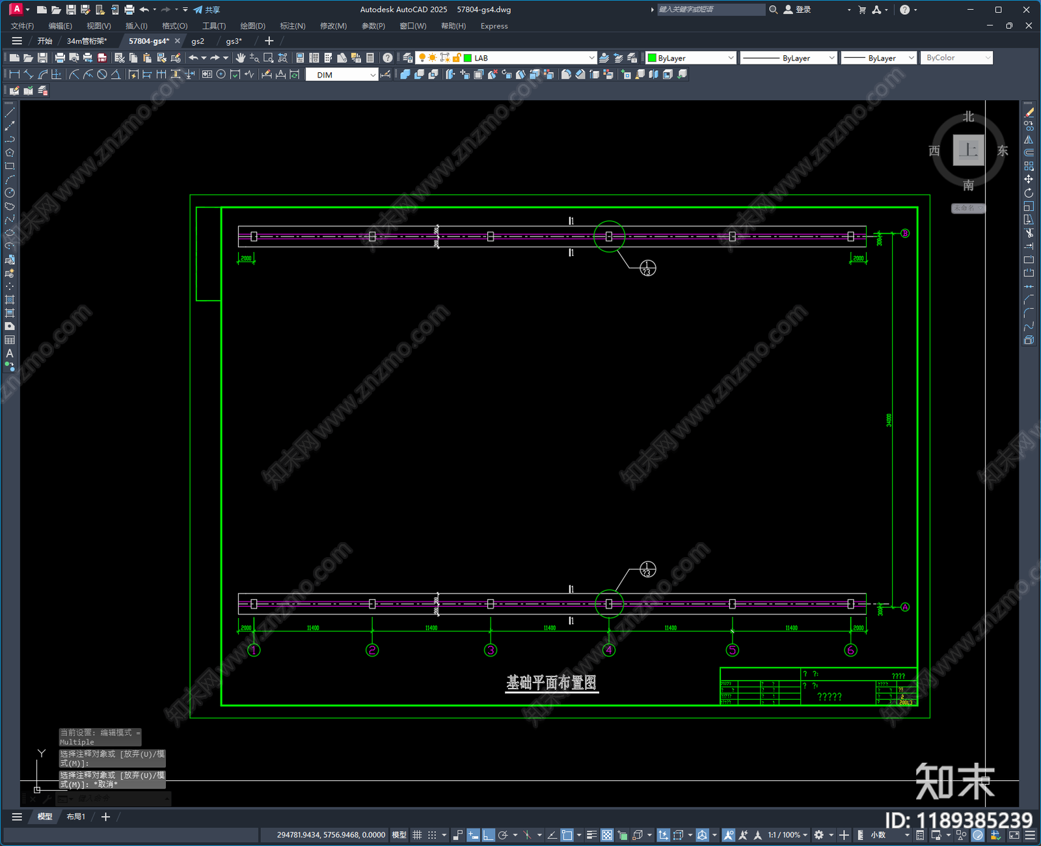
Task: Select the Angular dimension tool
Action: tap(116, 75)
